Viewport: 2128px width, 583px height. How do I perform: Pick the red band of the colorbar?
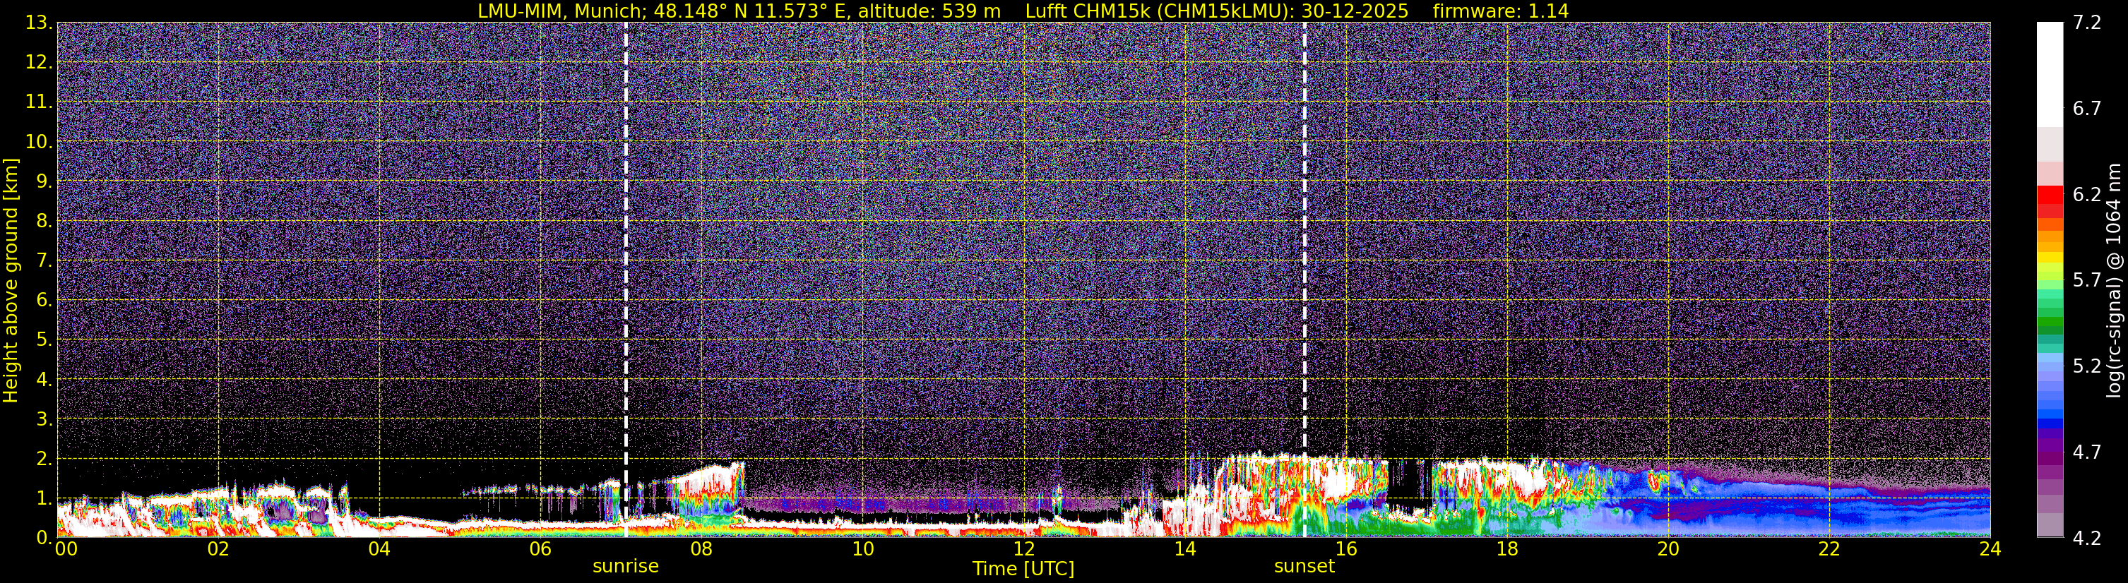pyautogui.click(x=2049, y=198)
